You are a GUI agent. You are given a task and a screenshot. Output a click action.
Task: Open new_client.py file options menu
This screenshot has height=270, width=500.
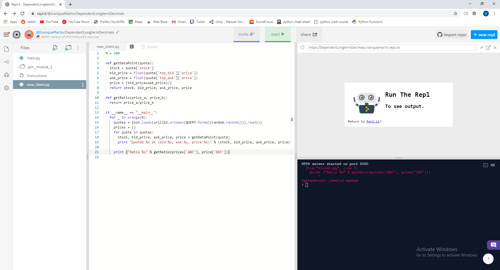point(83,85)
